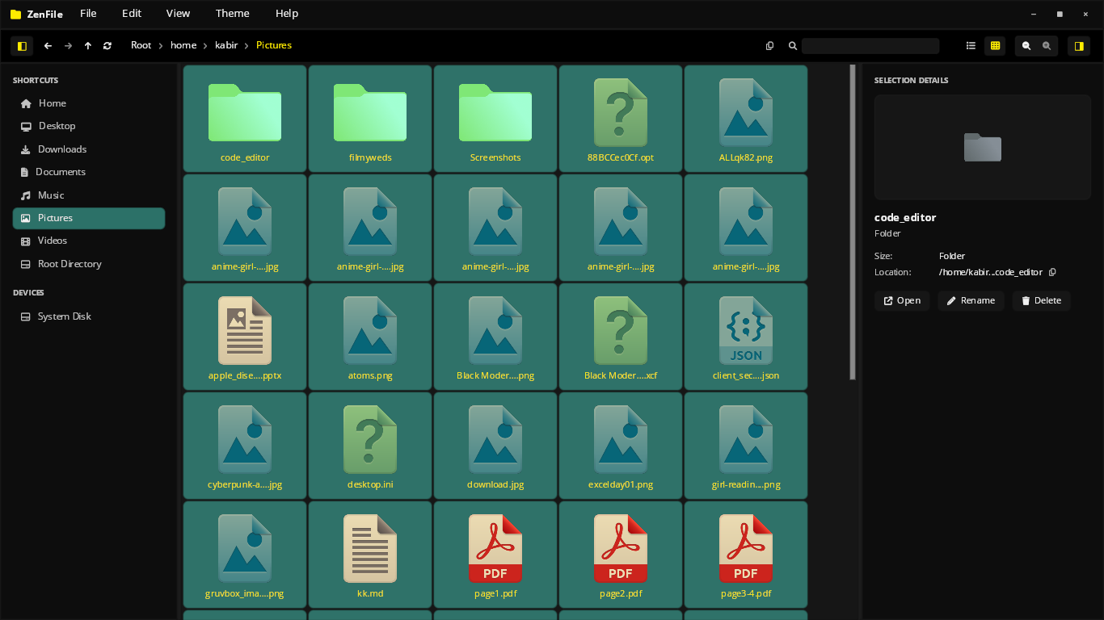Viewport: 1104px width, 620px height.
Task: Select the girl-readin....png image
Action: tap(746, 446)
